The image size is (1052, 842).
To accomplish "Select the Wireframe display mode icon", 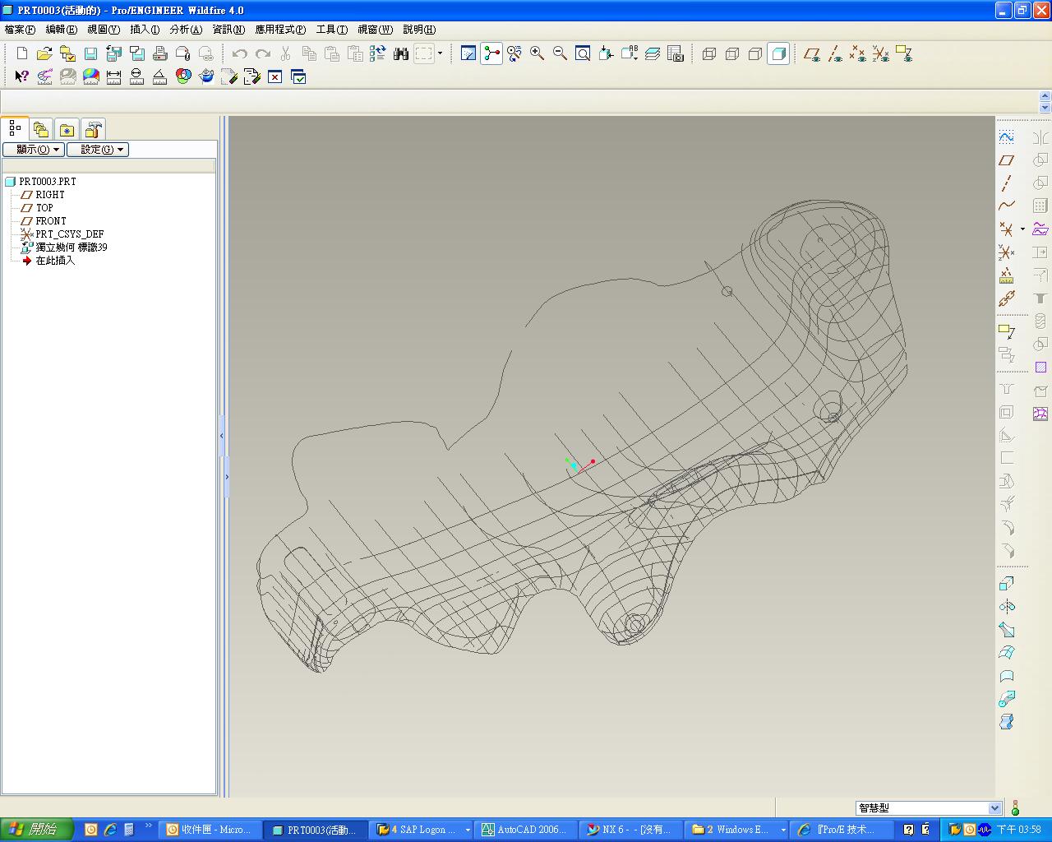I will (x=709, y=54).
